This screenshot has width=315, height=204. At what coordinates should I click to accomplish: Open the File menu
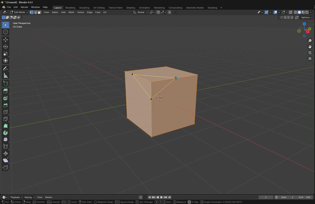click(x=9, y=7)
